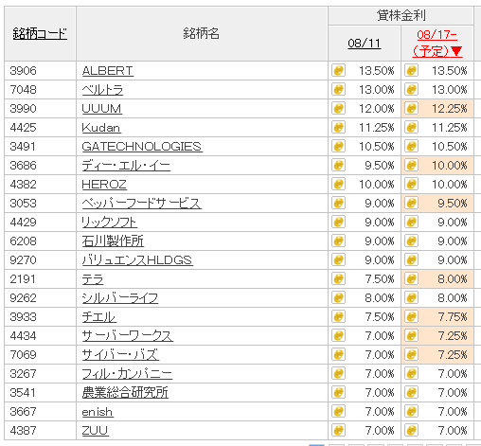This screenshot has width=481, height=446.
Task: Open the テラ stock link
Action: click(x=93, y=279)
